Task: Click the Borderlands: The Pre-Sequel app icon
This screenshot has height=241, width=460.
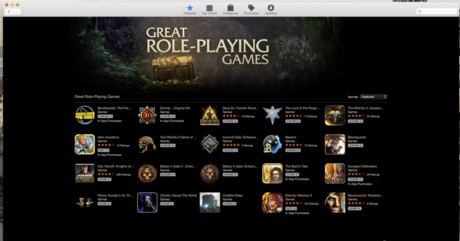Action: [x=85, y=115]
